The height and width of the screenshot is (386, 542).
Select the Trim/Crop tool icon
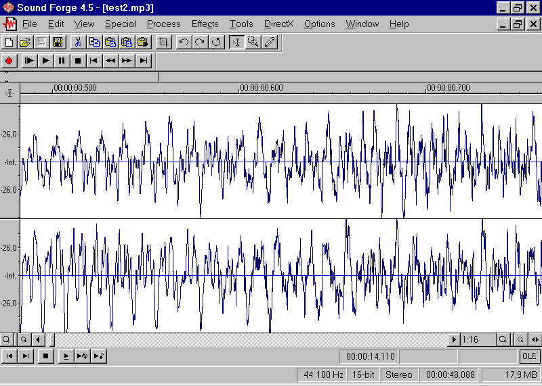pos(163,42)
